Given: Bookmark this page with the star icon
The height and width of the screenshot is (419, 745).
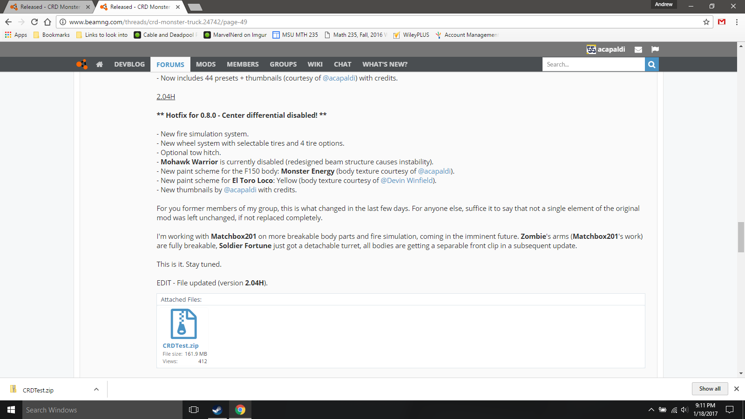Looking at the screenshot, I should coord(706,22).
